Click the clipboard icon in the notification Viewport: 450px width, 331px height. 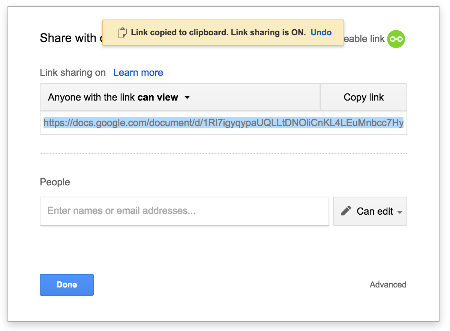tap(122, 33)
